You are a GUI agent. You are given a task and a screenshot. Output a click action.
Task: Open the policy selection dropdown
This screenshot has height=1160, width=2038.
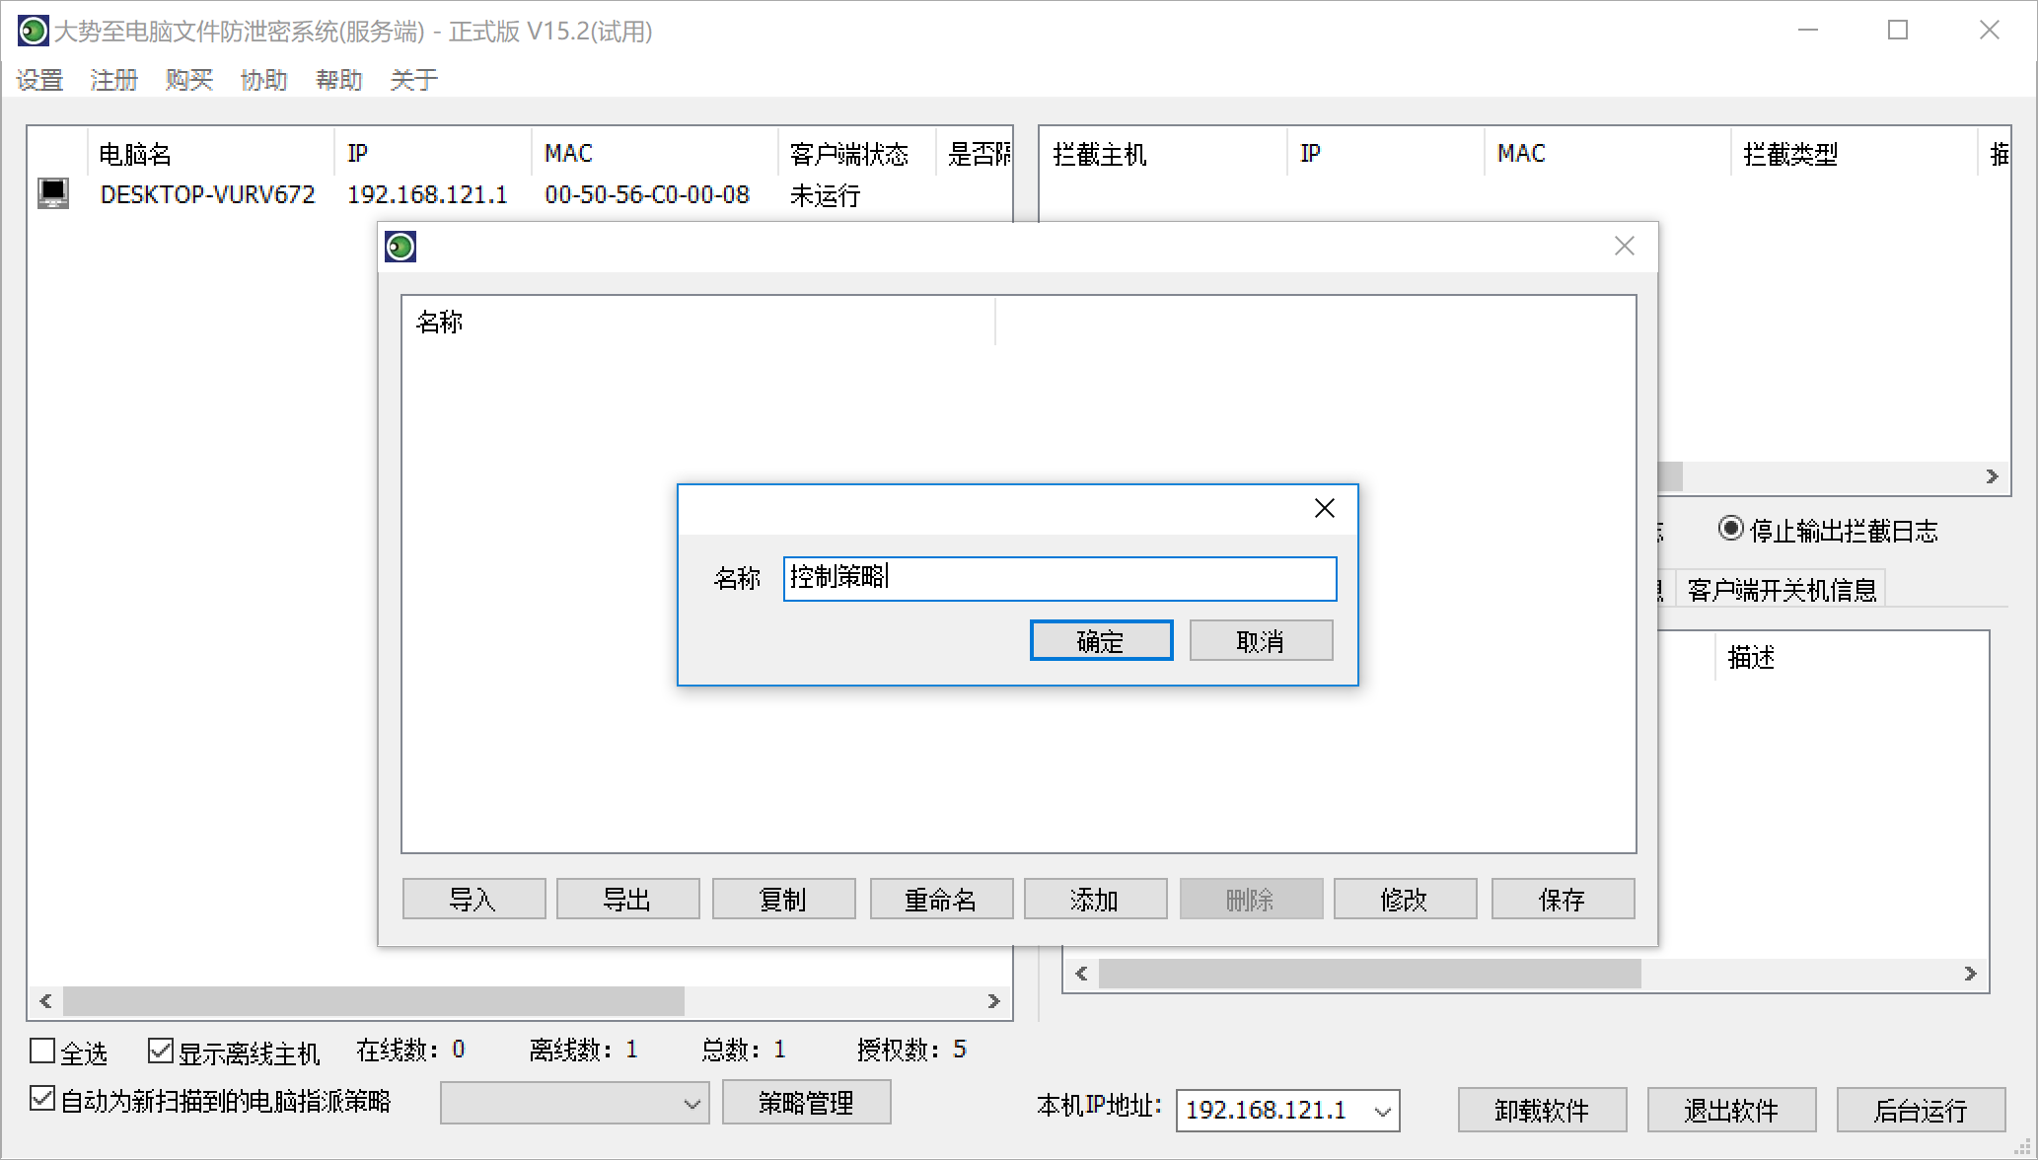coord(691,1104)
